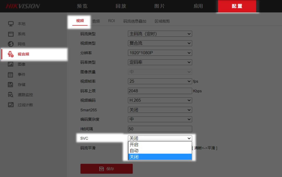This screenshot has width=282, height=177.
Task: Expand the 视频编码 codec dropdown
Action: (160, 100)
